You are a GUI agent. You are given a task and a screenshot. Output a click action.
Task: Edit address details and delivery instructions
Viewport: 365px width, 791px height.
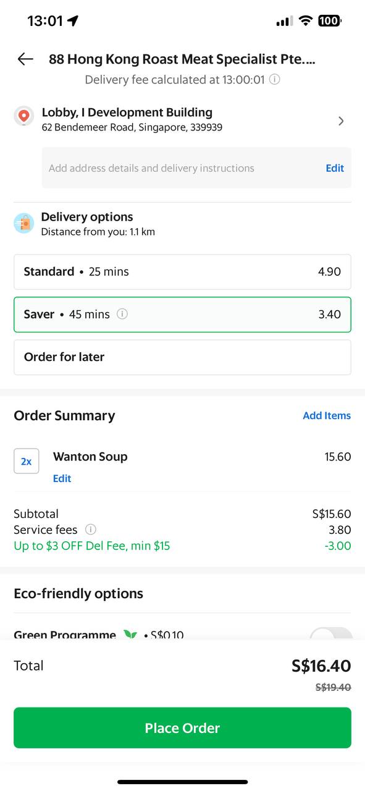[335, 168]
